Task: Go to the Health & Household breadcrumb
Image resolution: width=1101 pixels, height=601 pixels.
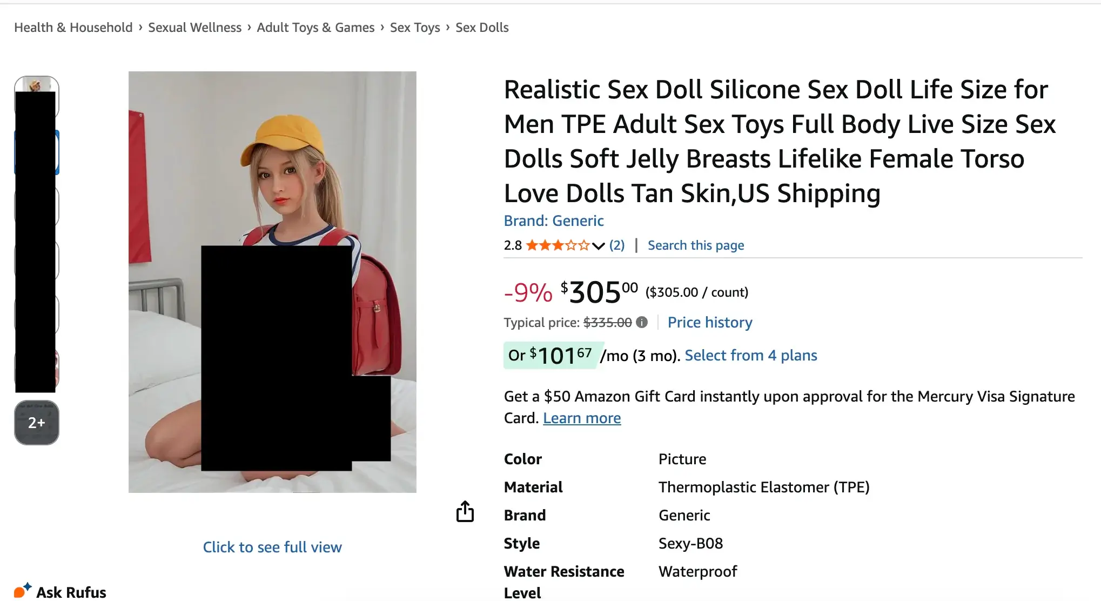Action: point(73,28)
